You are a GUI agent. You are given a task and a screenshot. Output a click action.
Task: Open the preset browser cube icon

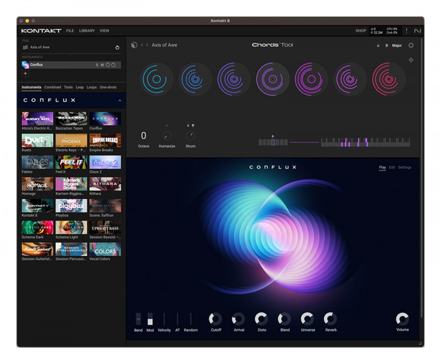(x=134, y=45)
